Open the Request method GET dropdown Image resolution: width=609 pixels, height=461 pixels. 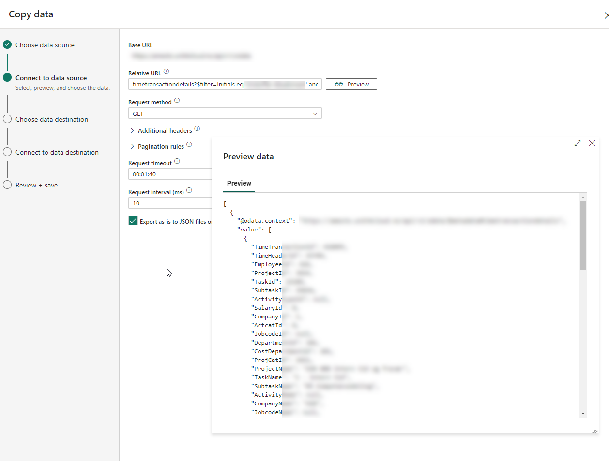click(225, 114)
